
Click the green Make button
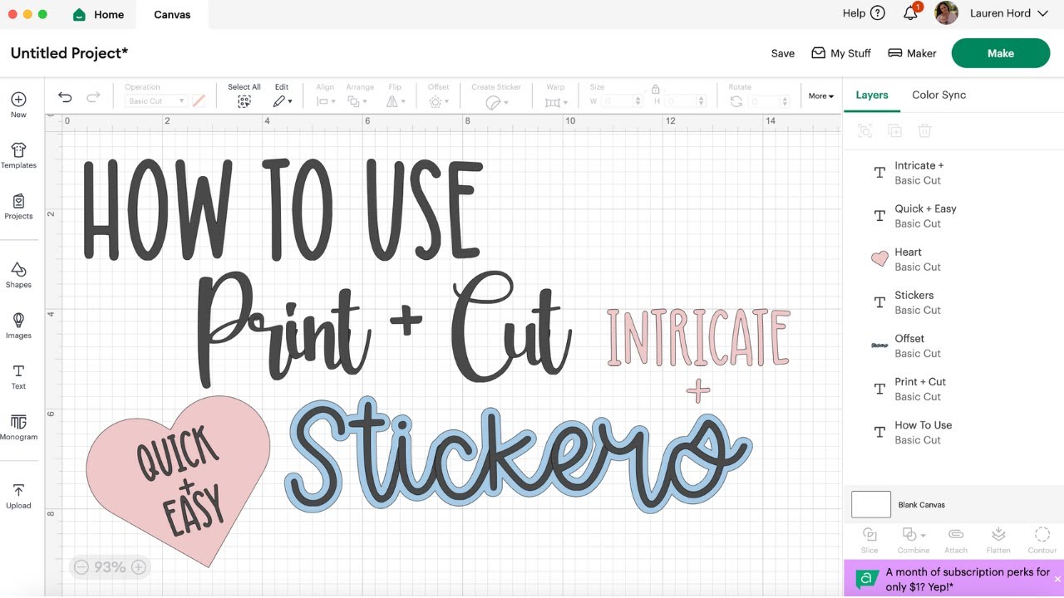(1001, 53)
